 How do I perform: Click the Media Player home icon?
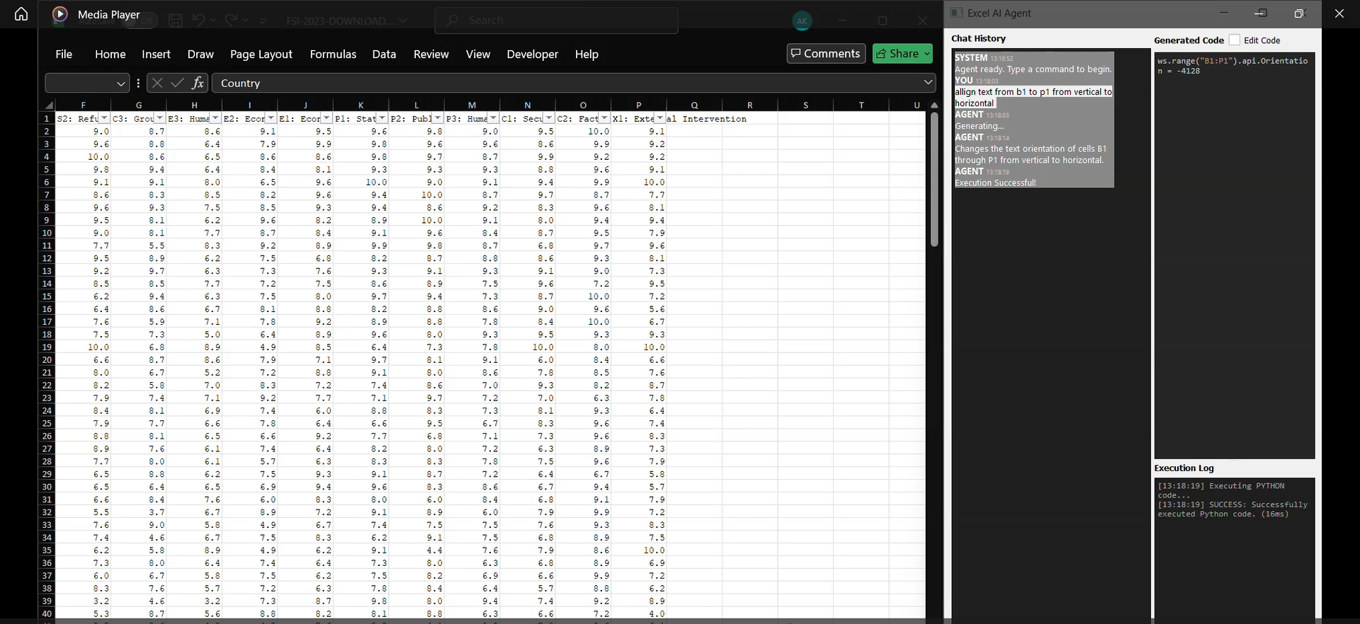pos(21,14)
